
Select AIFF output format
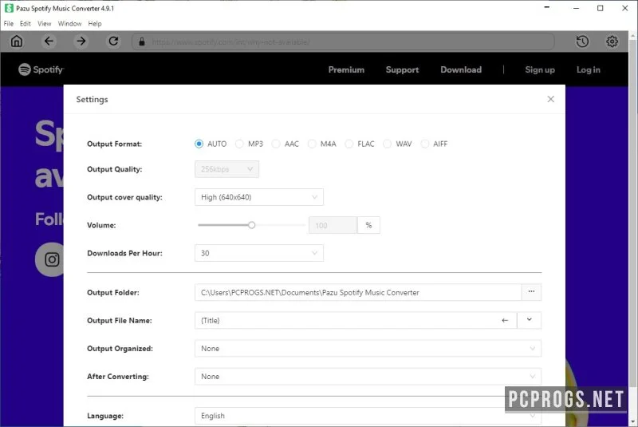click(x=424, y=144)
